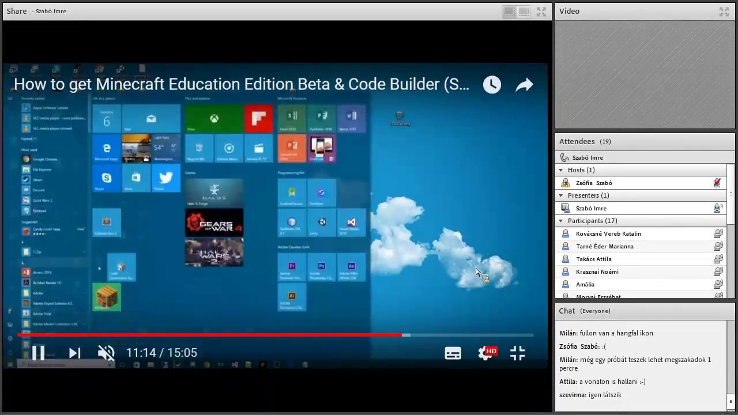This screenshot has height=415, width=738.
Task: Click first Share pod layout icon
Action: click(509, 12)
